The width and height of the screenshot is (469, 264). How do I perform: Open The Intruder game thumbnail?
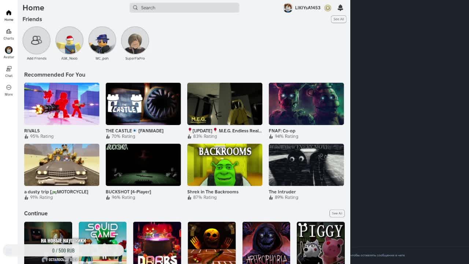click(306, 165)
